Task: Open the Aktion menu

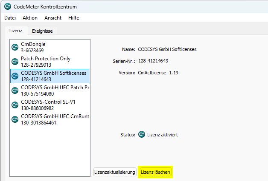Action: 30,18
